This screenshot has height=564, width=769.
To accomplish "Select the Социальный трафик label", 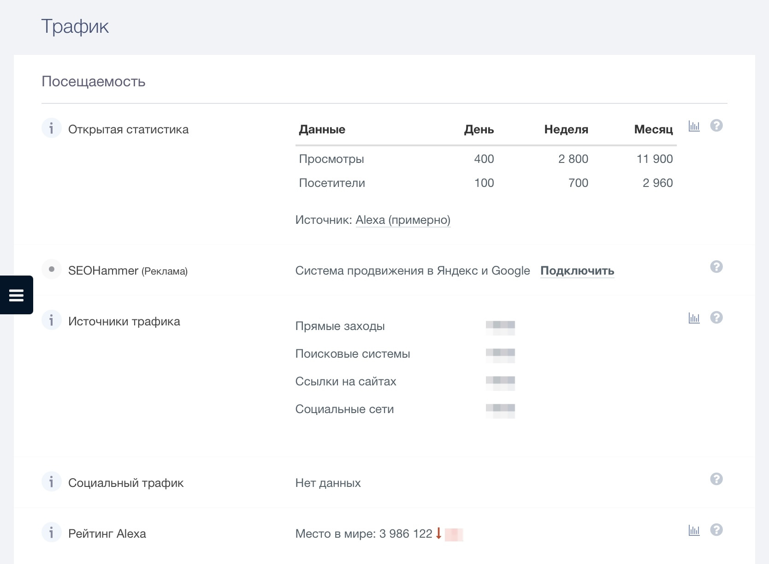I will (126, 483).
